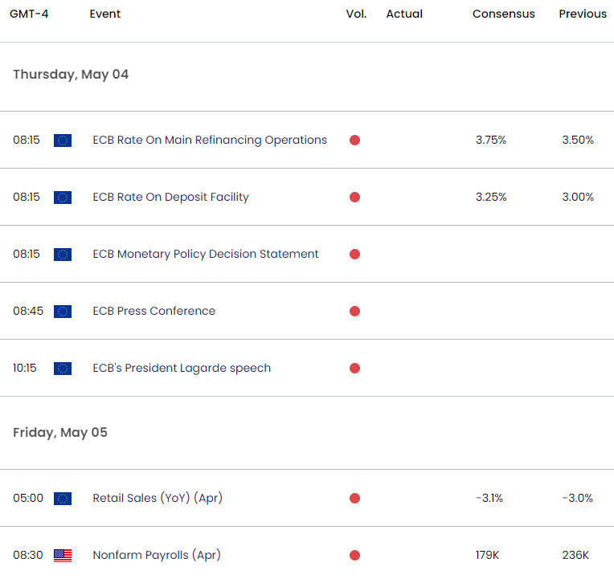614x587 pixels.
Task: Click red volatility dot for ECB Deposit Facility rate
Action: pos(354,198)
